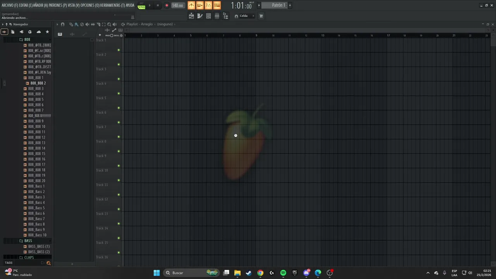Click the Play button

(x=150, y=5)
